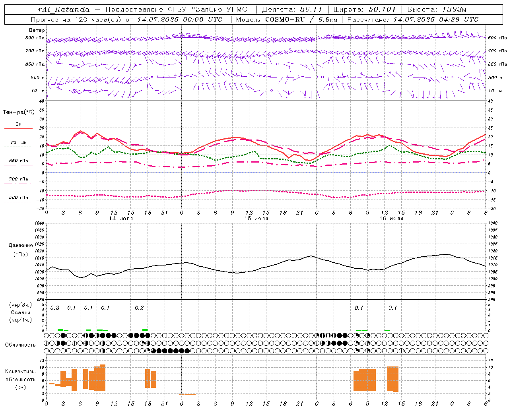Click the station title rAi_Katanda

pyautogui.click(x=64, y=10)
